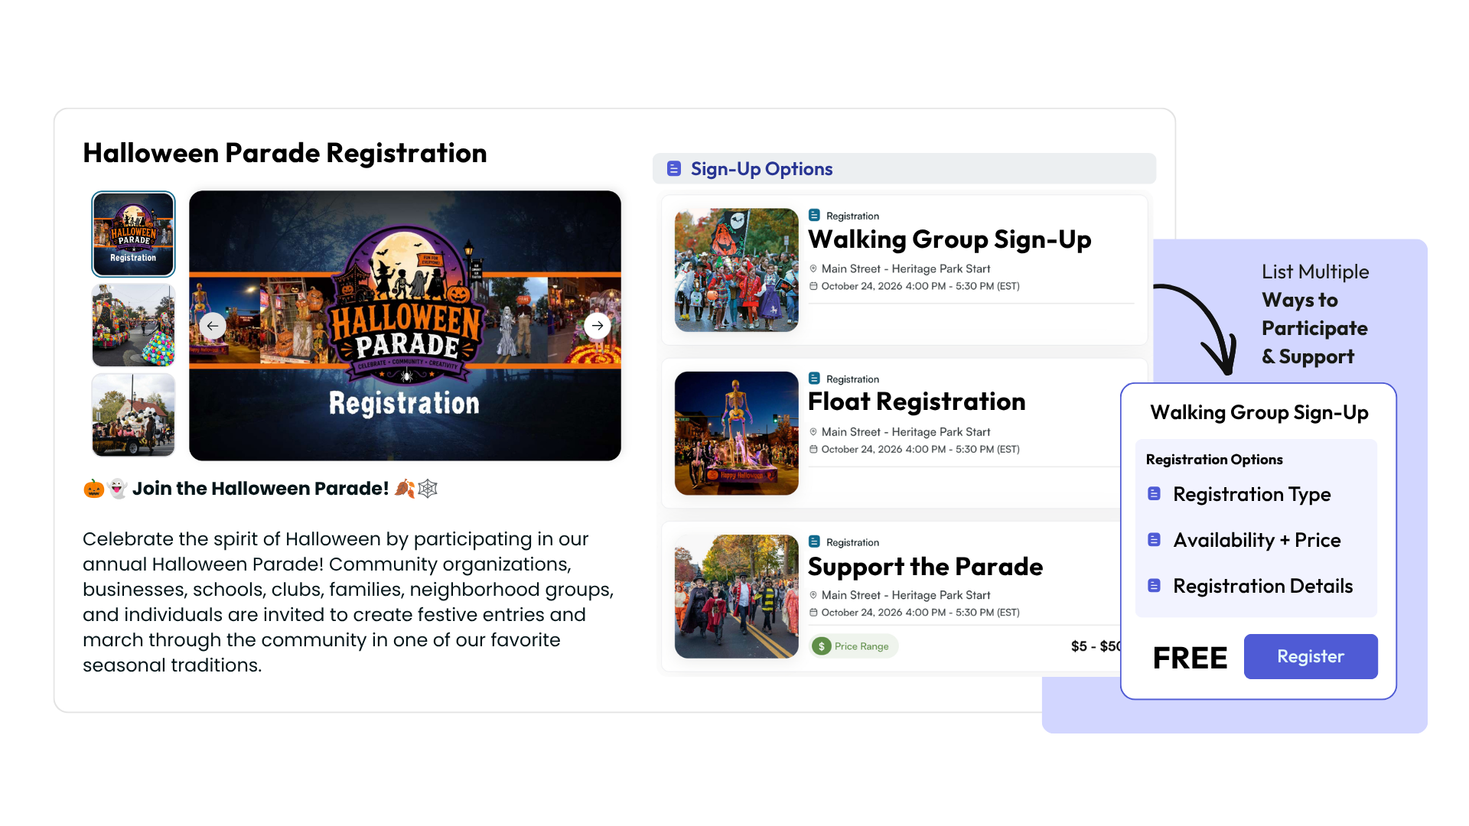Click the Support the Parade October 24 date
The height and width of the screenshot is (826, 1469).
920,613
